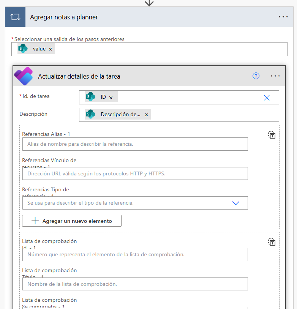The height and width of the screenshot is (309, 297).
Task: Click the loop icon of Agregar notas a planner
Action: (x=15, y=17)
